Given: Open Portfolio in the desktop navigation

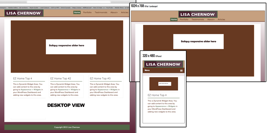Looking at the screenshot, I should [87, 12].
